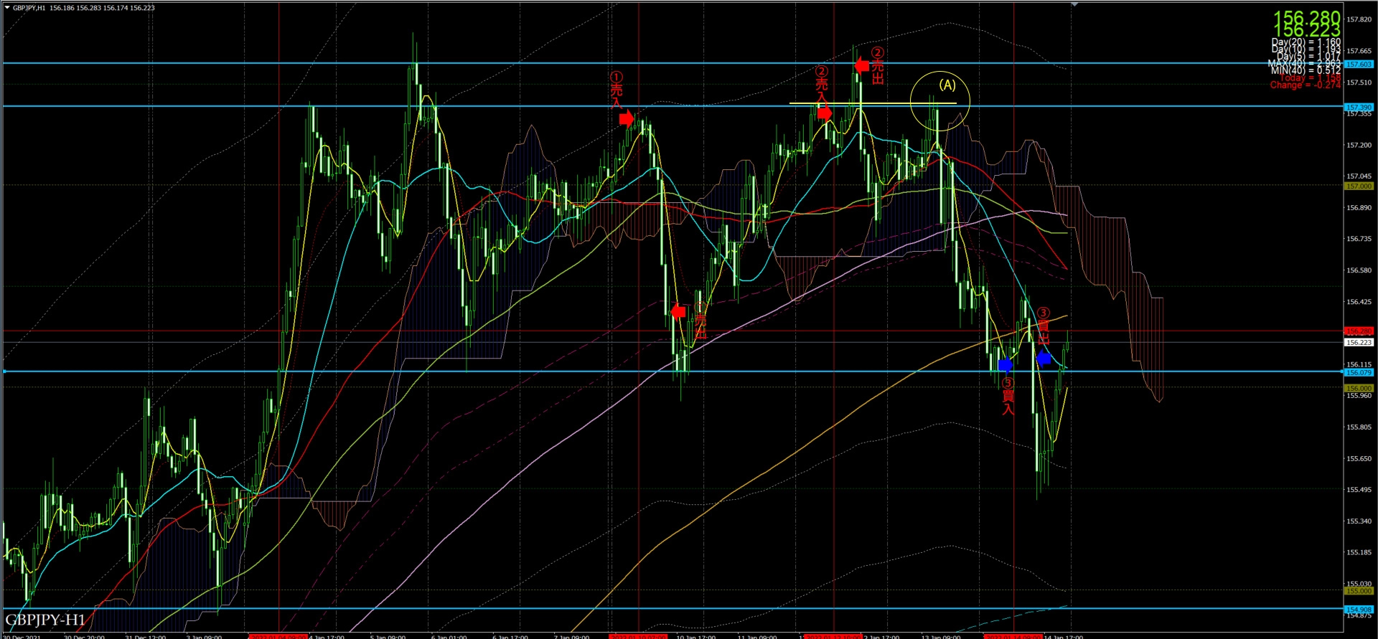Click the 6 Jan 17:00 time axis label
Screen dimensions: 1378x639
point(510,636)
